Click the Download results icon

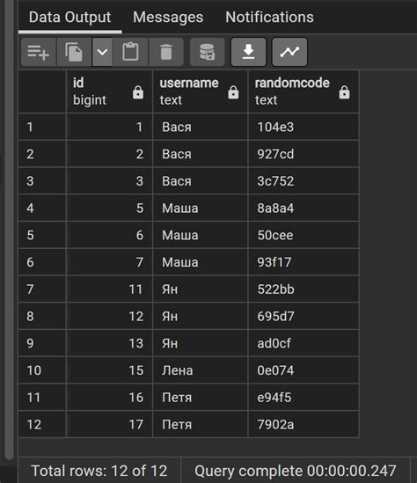(249, 52)
